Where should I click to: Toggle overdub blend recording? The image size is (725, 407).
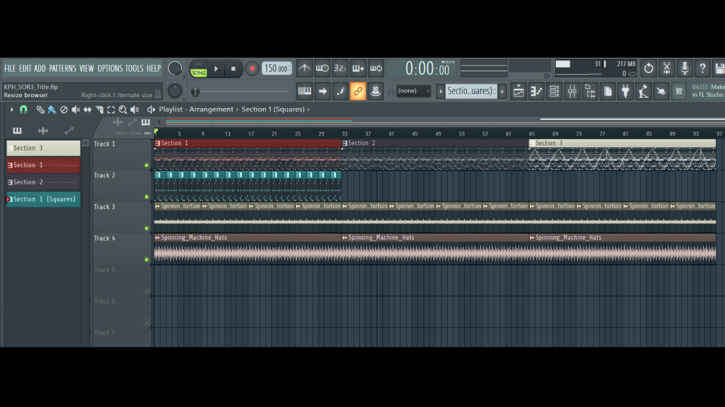coord(358,68)
